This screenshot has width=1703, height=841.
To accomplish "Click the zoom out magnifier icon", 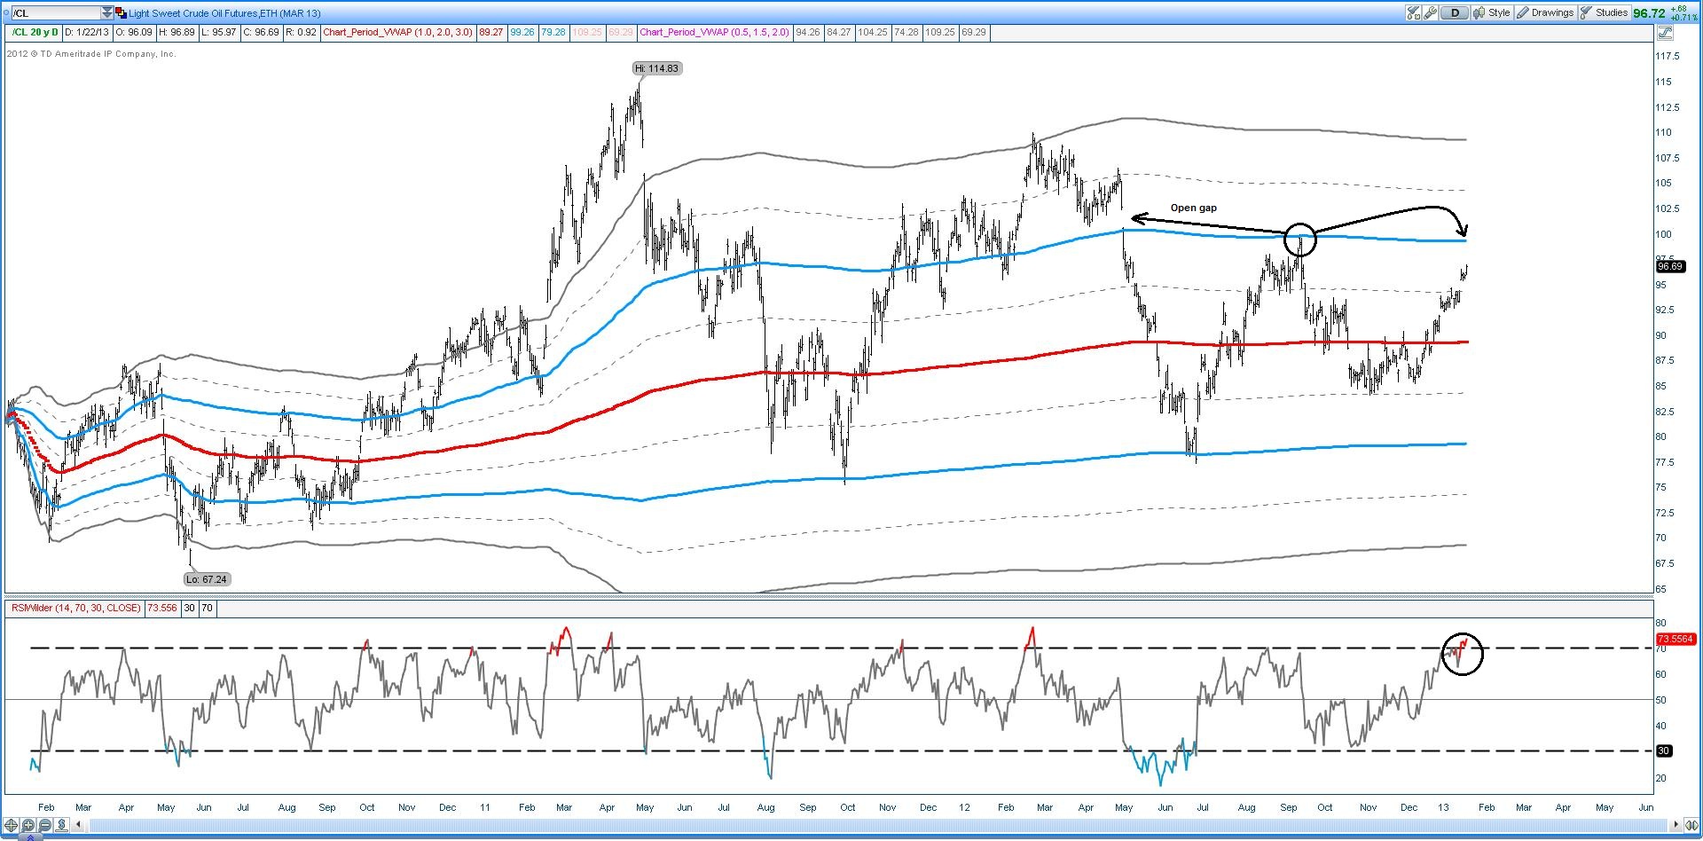I will [x=45, y=826].
